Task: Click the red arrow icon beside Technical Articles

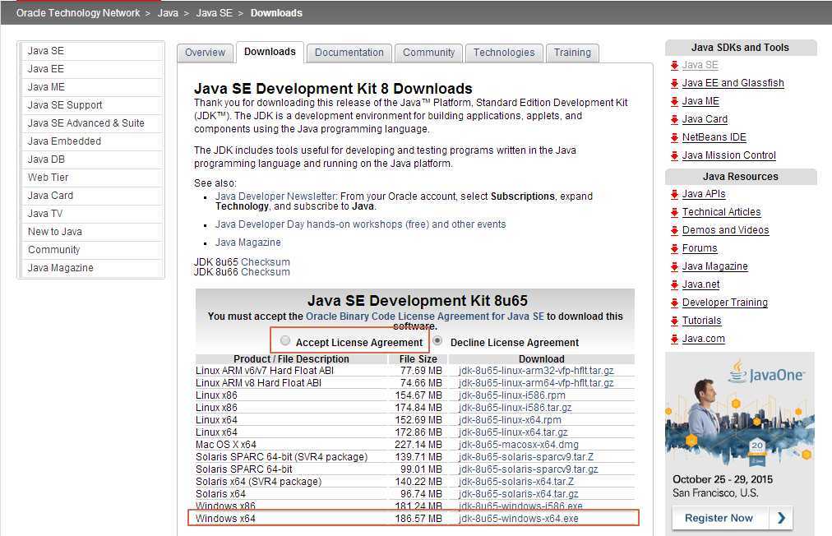Action: [674, 212]
